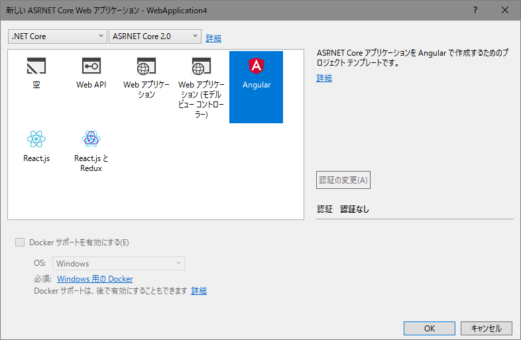This screenshot has height=340, width=521.
Task: Enable the Docker サポートを有効にする checkbox
Action: [20, 243]
